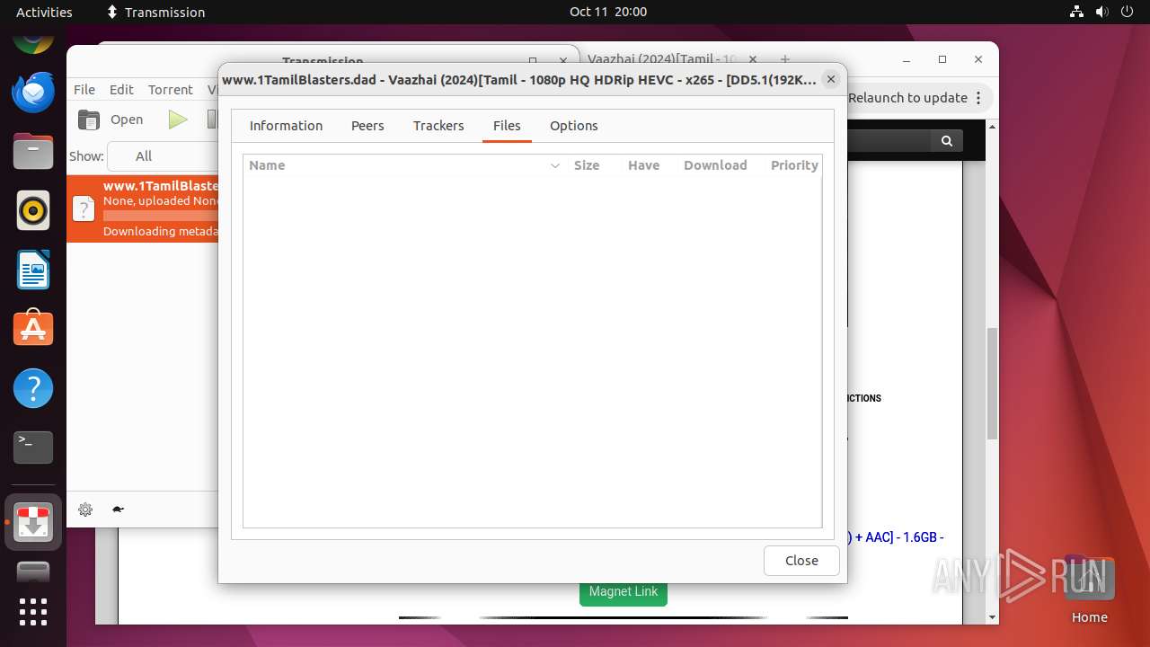Image resolution: width=1150 pixels, height=647 pixels.
Task: Open LibreOffice Writer from the dock
Action: 33,270
